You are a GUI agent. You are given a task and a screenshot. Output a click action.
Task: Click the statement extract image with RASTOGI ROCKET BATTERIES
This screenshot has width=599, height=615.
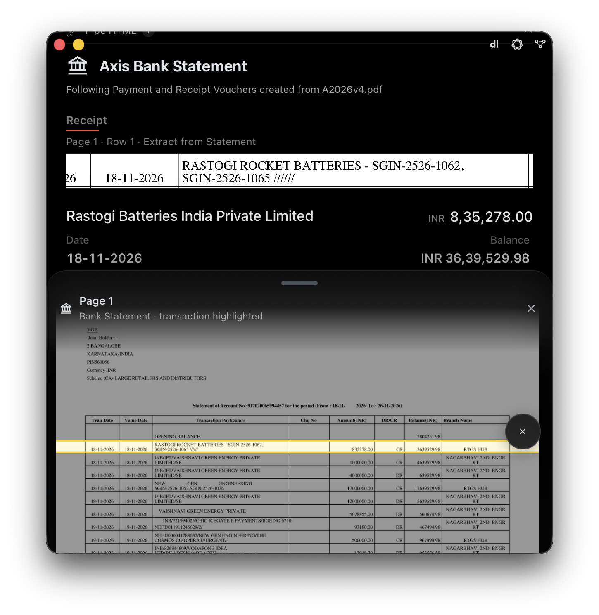coord(299,171)
